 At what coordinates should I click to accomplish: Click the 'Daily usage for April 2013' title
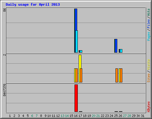click(x=33, y=4)
